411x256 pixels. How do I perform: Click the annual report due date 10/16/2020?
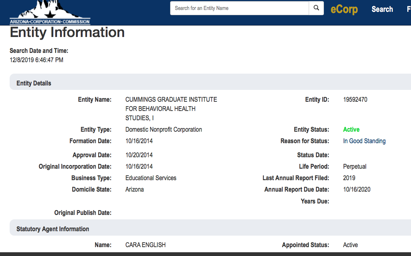[x=357, y=189]
